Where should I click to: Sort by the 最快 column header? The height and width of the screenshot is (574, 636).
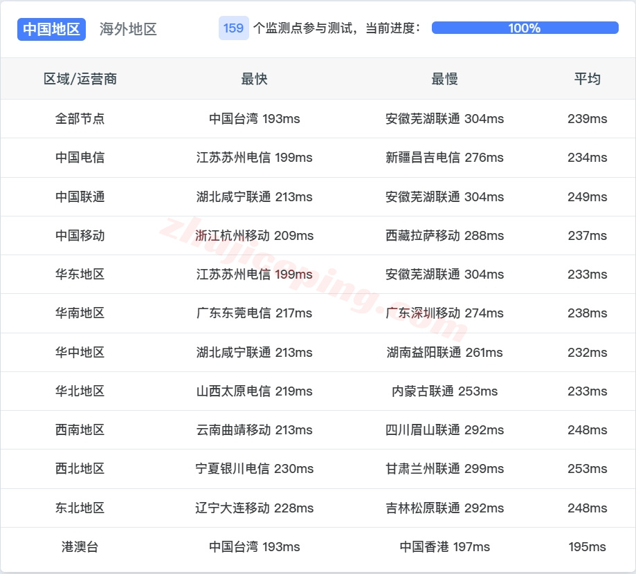(x=253, y=79)
